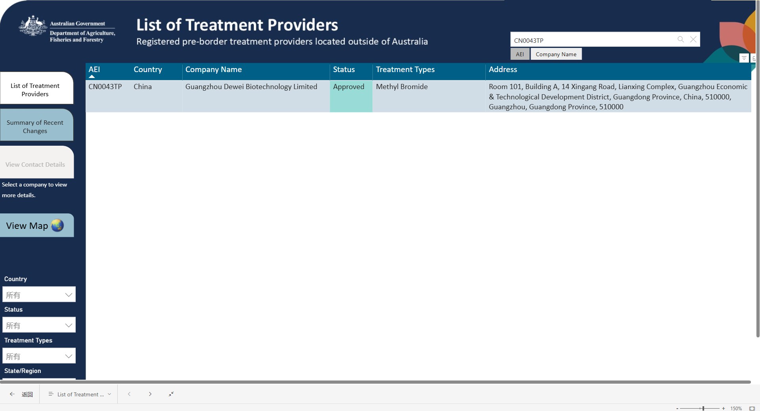Go to previous report page
This screenshot has width=760, height=411.
pyautogui.click(x=129, y=394)
